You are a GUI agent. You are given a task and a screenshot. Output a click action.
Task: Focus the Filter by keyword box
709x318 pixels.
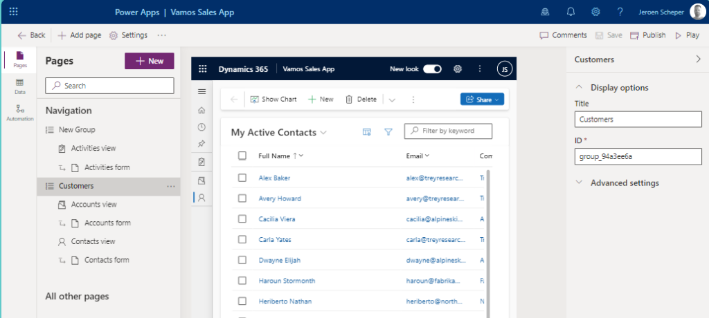point(448,131)
